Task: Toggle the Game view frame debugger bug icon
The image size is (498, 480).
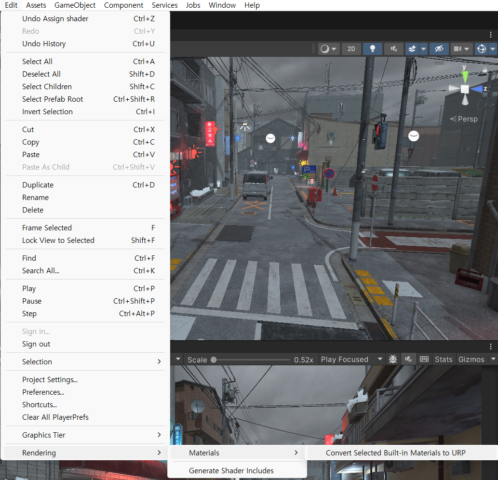Action: [x=393, y=360]
